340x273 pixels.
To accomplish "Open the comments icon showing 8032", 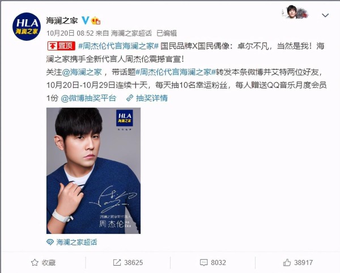I will 204,262.
